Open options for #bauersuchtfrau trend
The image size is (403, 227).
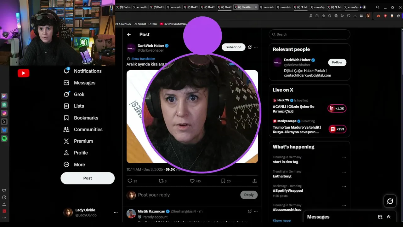[344, 206]
